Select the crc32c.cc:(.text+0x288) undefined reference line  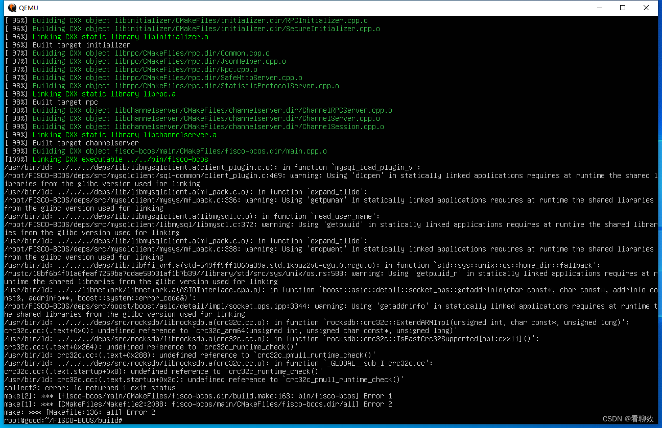click(190, 355)
